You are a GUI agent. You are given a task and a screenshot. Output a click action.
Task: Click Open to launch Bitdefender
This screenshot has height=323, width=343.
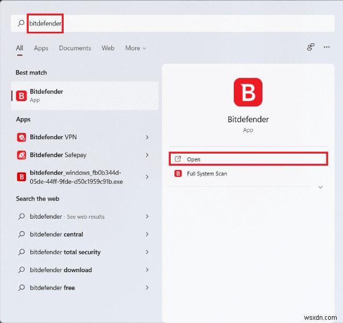click(x=248, y=159)
